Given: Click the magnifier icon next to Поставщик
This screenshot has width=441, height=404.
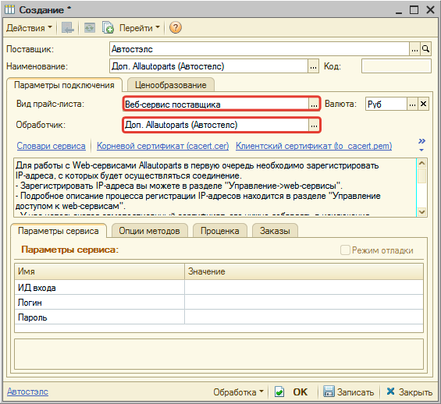Looking at the screenshot, I should [426, 49].
